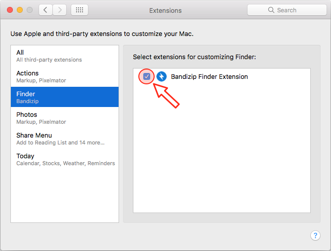
Task: Click the Extensions window title
Action: pos(165,10)
